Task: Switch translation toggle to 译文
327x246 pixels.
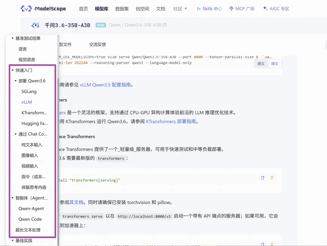Action: click(275, 64)
